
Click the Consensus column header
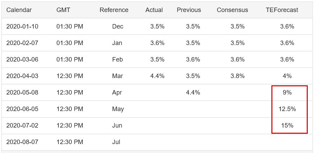pyautogui.click(x=232, y=10)
